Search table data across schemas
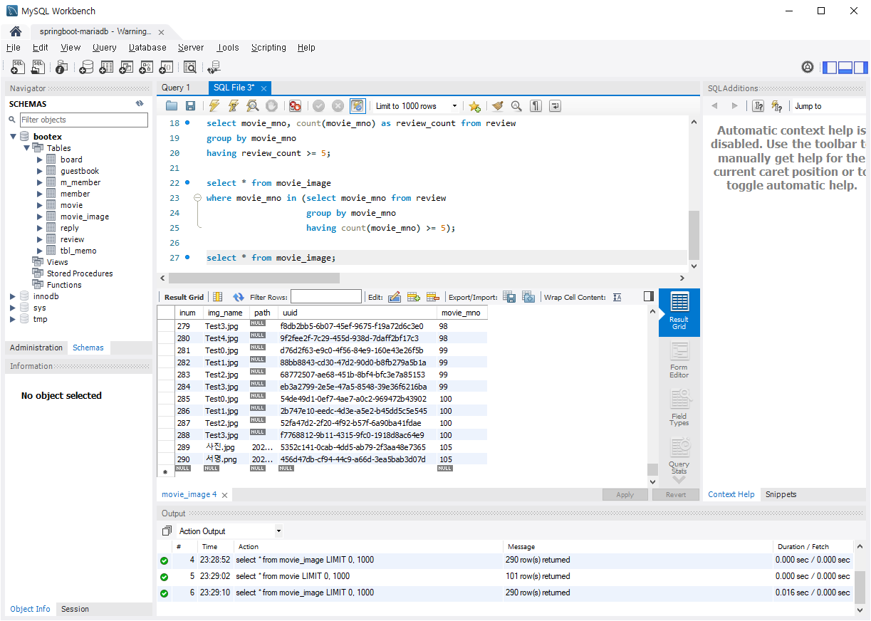871x621 pixels. 189,67
